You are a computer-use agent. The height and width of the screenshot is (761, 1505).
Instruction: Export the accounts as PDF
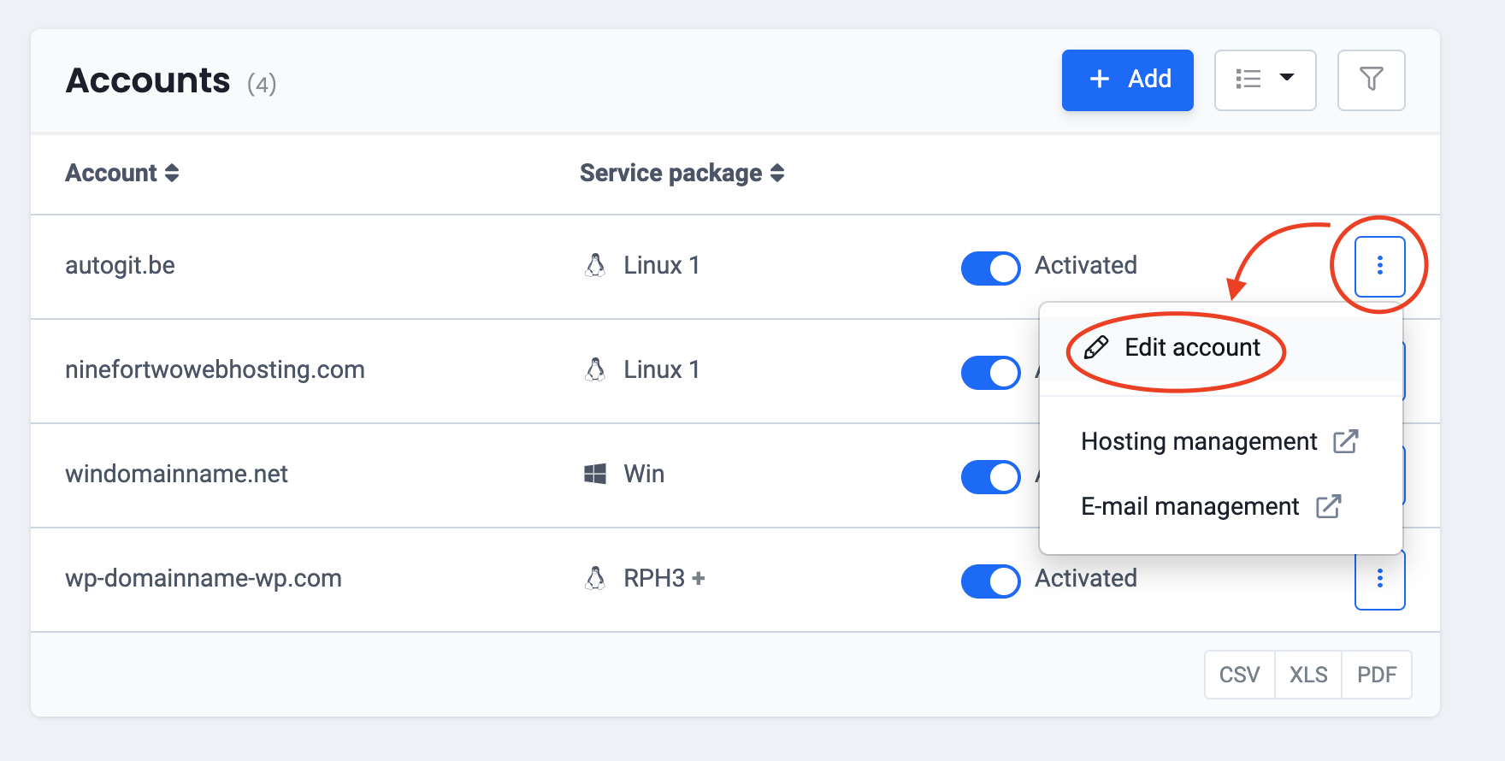(1376, 675)
